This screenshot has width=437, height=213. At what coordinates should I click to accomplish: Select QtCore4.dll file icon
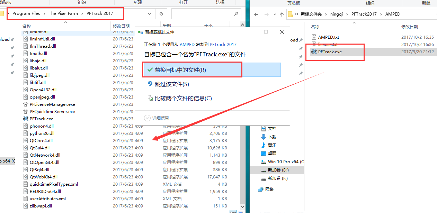coord(26,141)
